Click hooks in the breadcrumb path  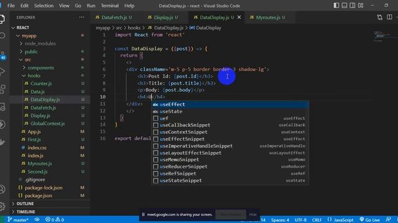click(134, 28)
